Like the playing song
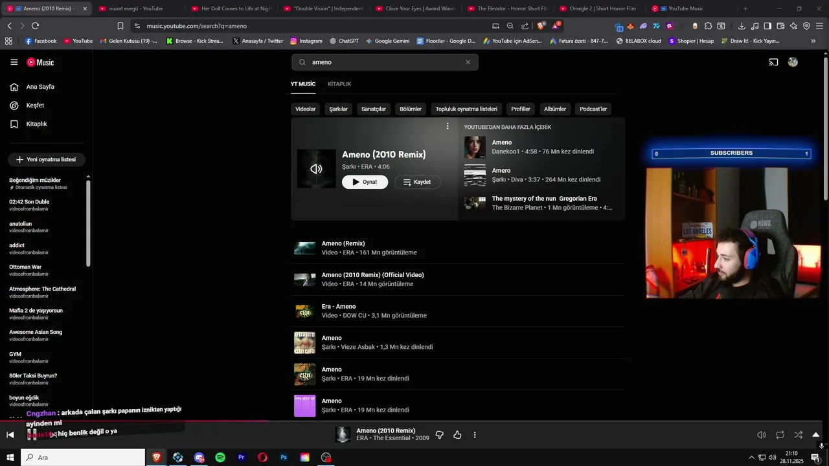The image size is (829, 466). coord(457,435)
